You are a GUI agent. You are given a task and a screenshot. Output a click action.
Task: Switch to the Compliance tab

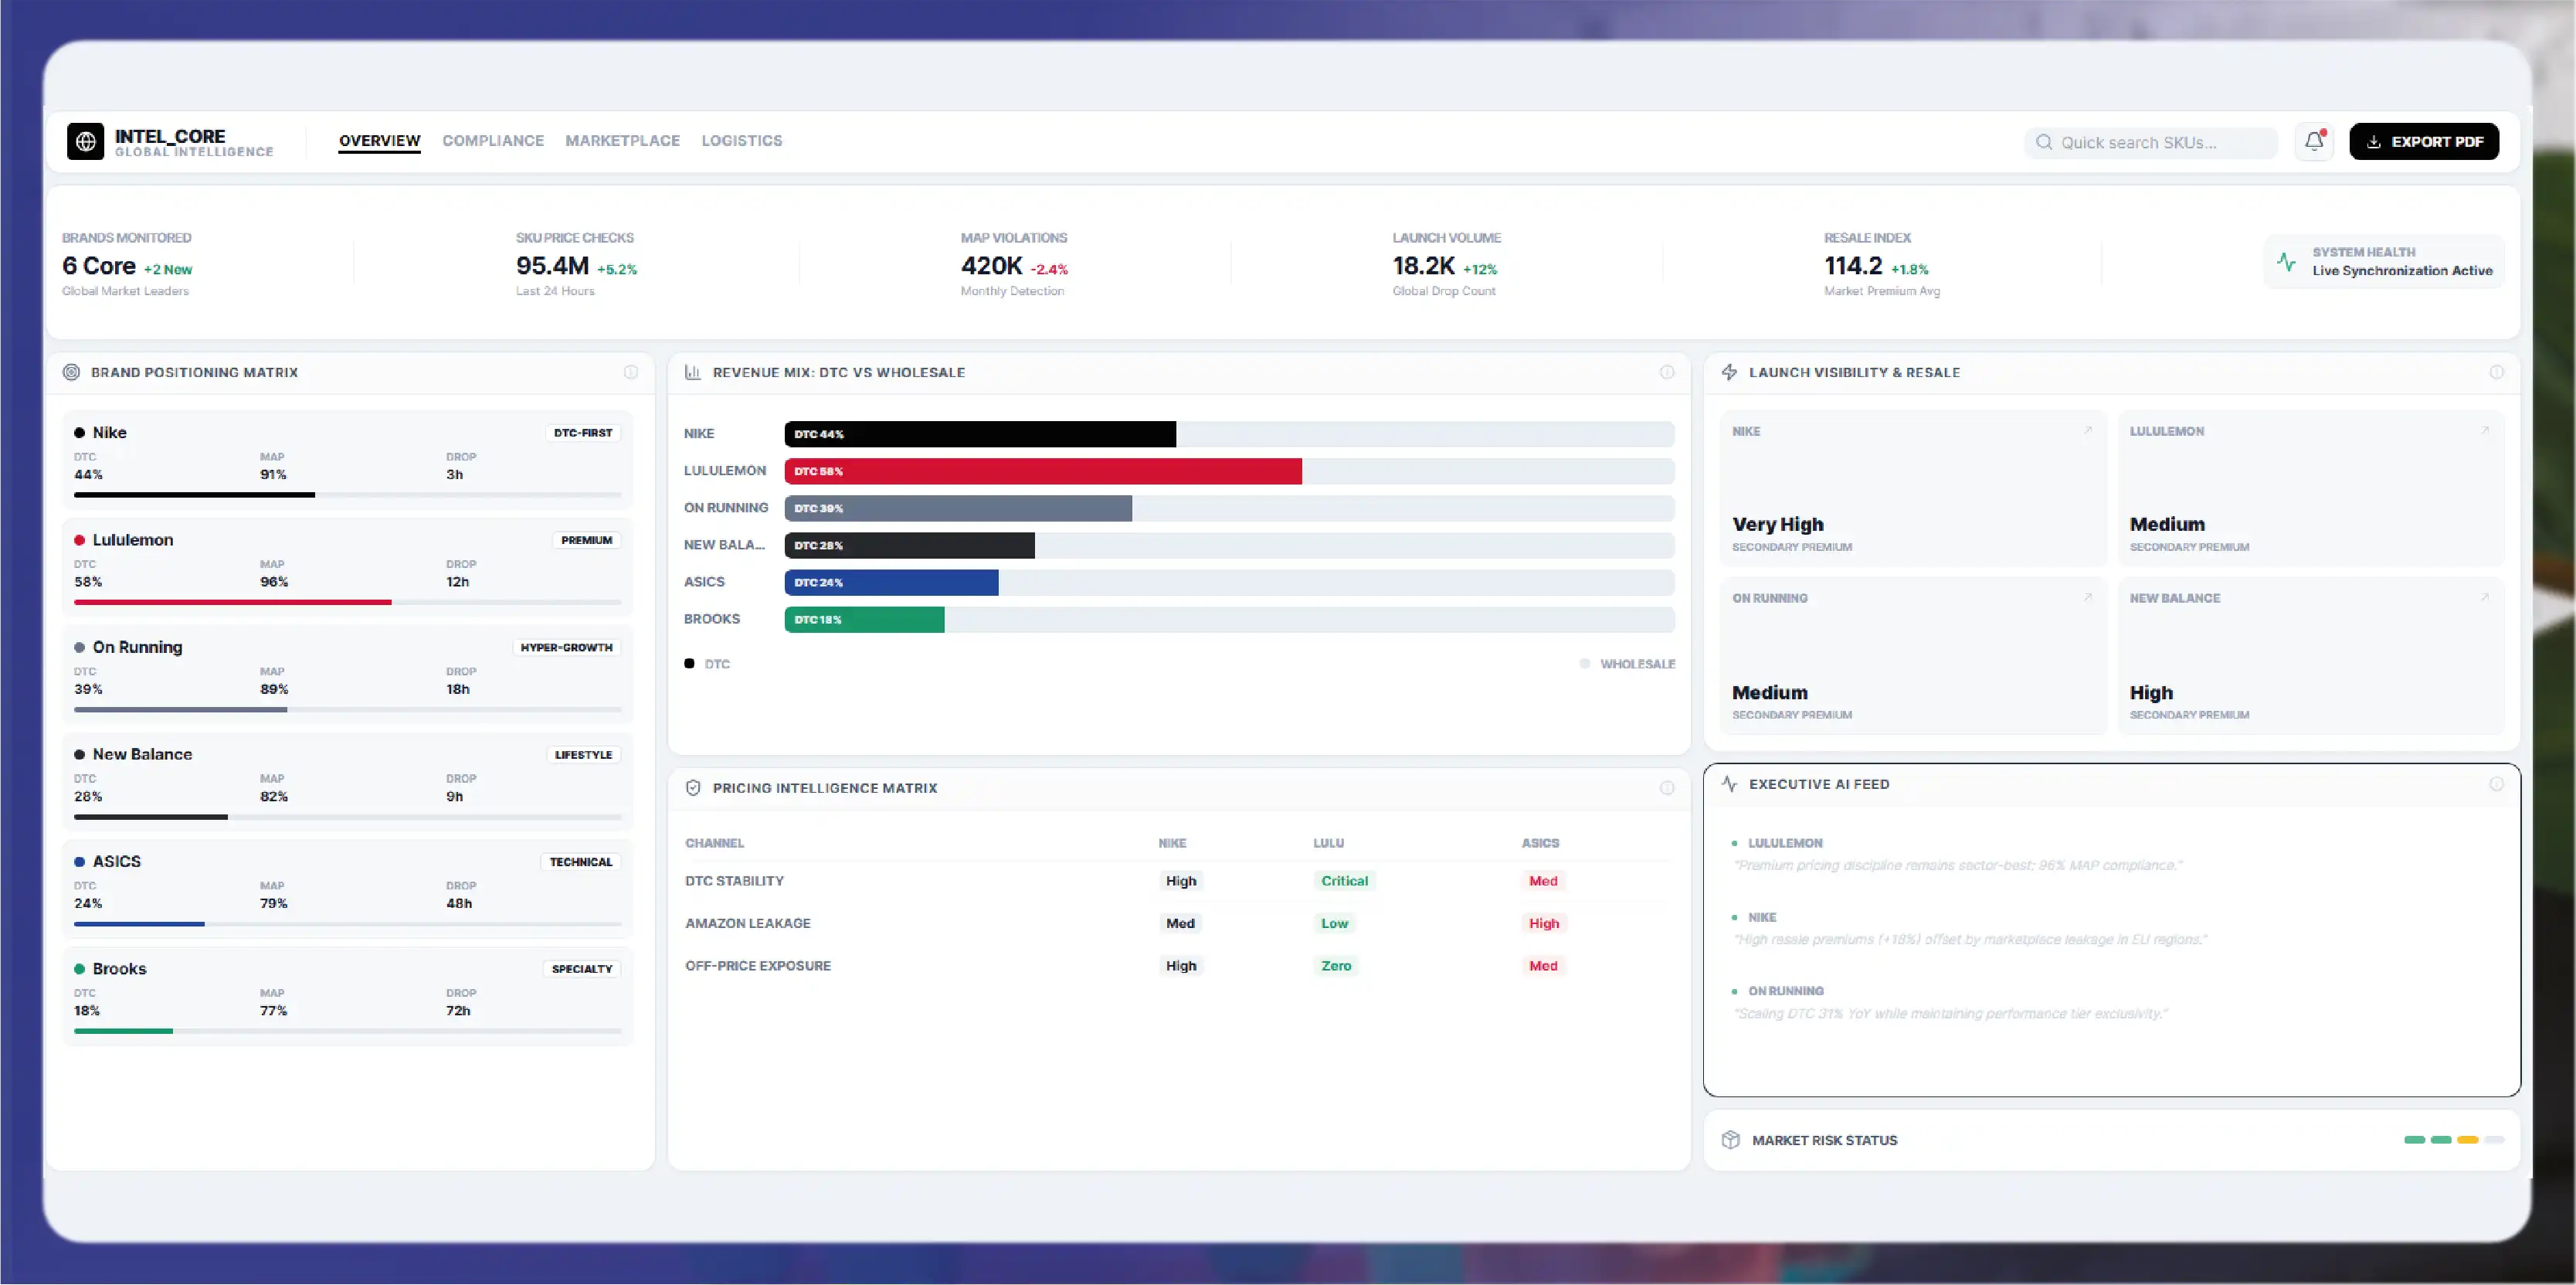point(493,141)
